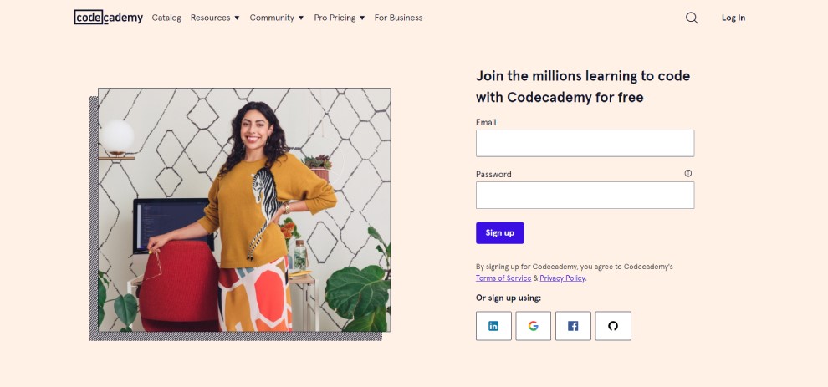The image size is (828, 387).
Task: Open the Community dropdown menu
Action: coord(277,18)
